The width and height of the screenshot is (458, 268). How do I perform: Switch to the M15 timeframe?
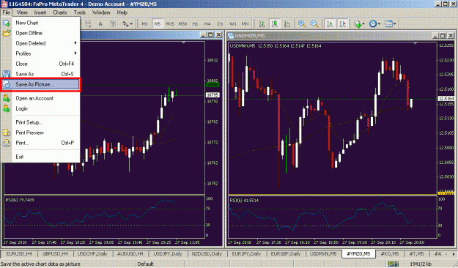[x=170, y=24]
